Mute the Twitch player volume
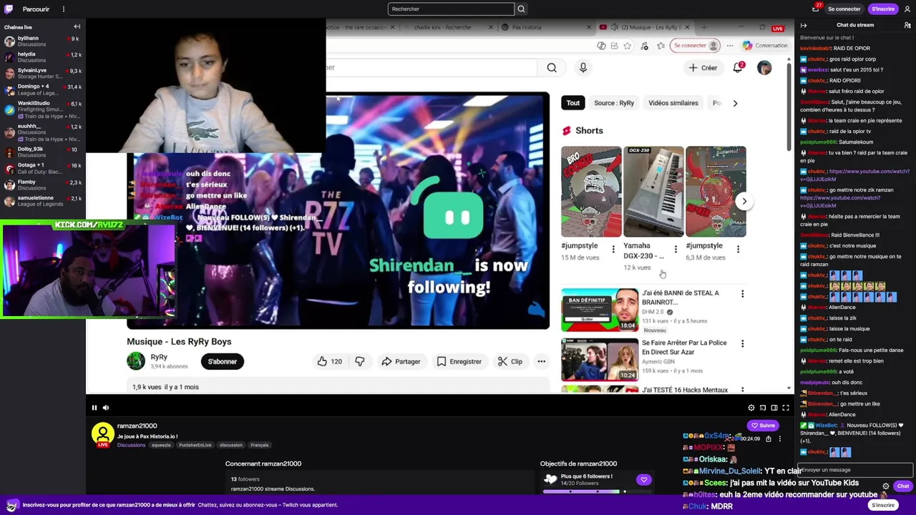 click(106, 408)
